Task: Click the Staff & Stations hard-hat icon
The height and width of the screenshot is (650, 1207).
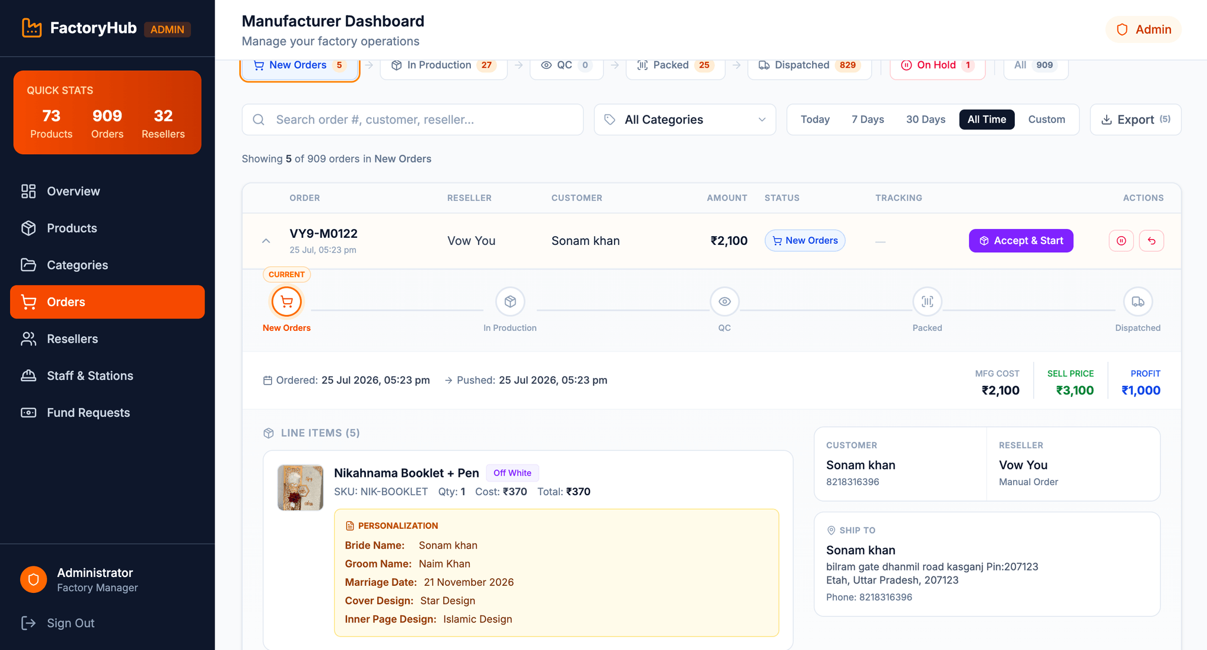Action: 28,376
